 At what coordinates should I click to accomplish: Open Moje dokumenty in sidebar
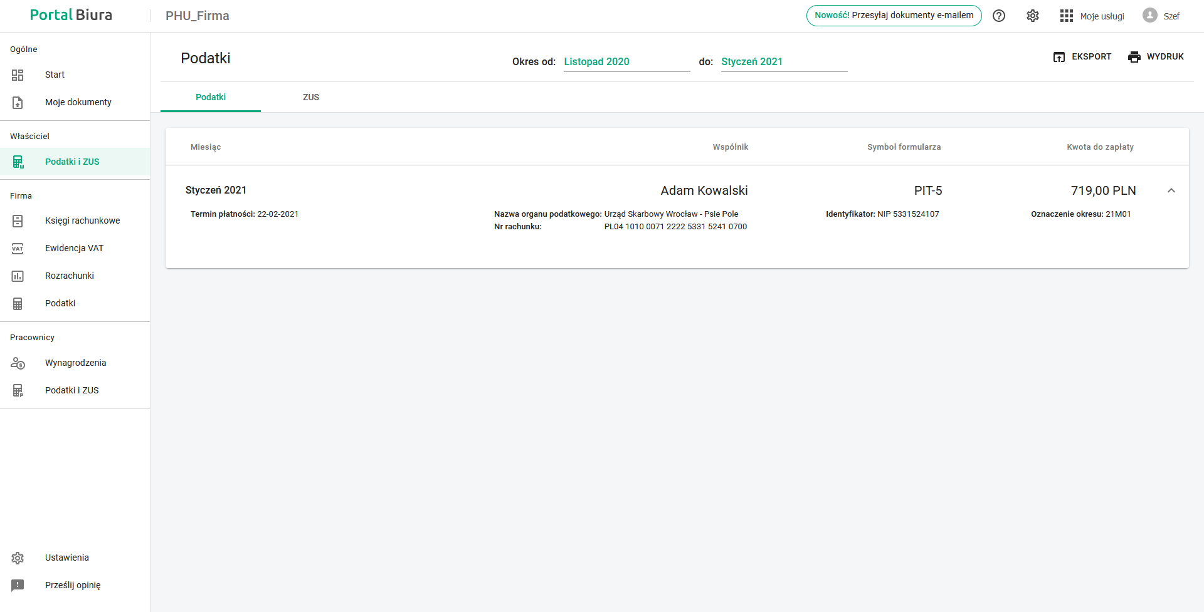tap(78, 102)
